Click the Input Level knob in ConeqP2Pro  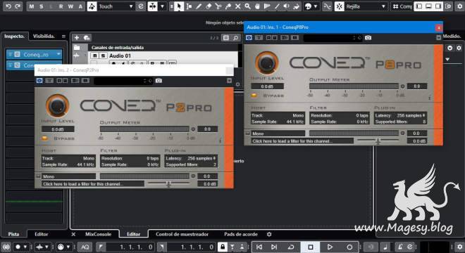click(58, 106)
